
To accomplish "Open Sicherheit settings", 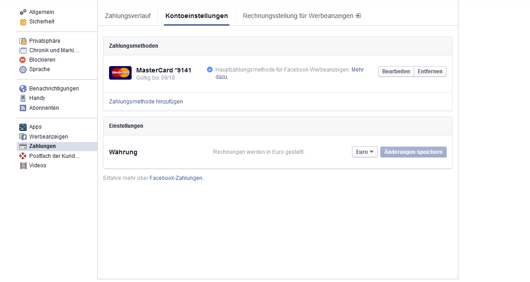I will pyautogui.click(x=41, y=22).
